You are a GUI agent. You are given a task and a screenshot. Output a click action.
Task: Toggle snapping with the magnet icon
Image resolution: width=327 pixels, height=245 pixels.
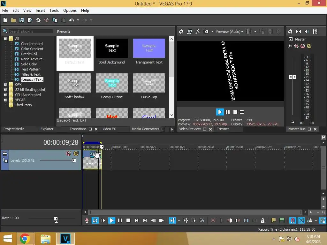tap(293, 220)
